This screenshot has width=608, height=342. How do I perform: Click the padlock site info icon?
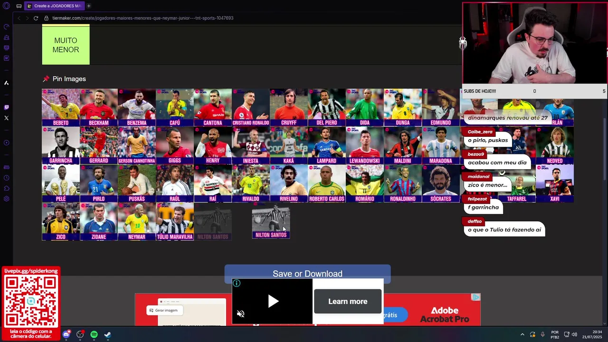coord(46,18)
